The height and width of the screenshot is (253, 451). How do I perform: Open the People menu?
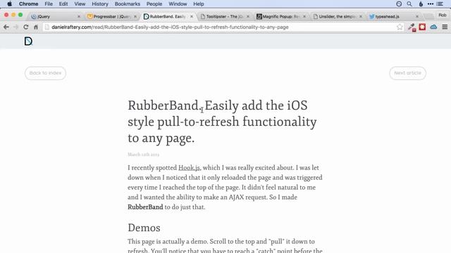[154, 4]
